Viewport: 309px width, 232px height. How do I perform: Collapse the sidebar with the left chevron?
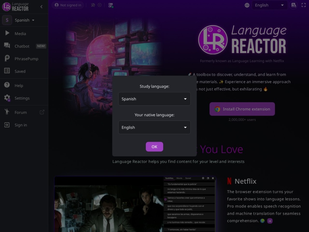[42, 7]
